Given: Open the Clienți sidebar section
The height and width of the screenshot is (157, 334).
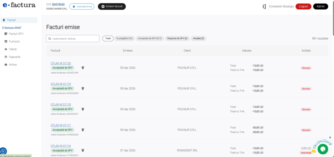Looking at the screenshot, I should pyautogui.click(x=13, y=49).
